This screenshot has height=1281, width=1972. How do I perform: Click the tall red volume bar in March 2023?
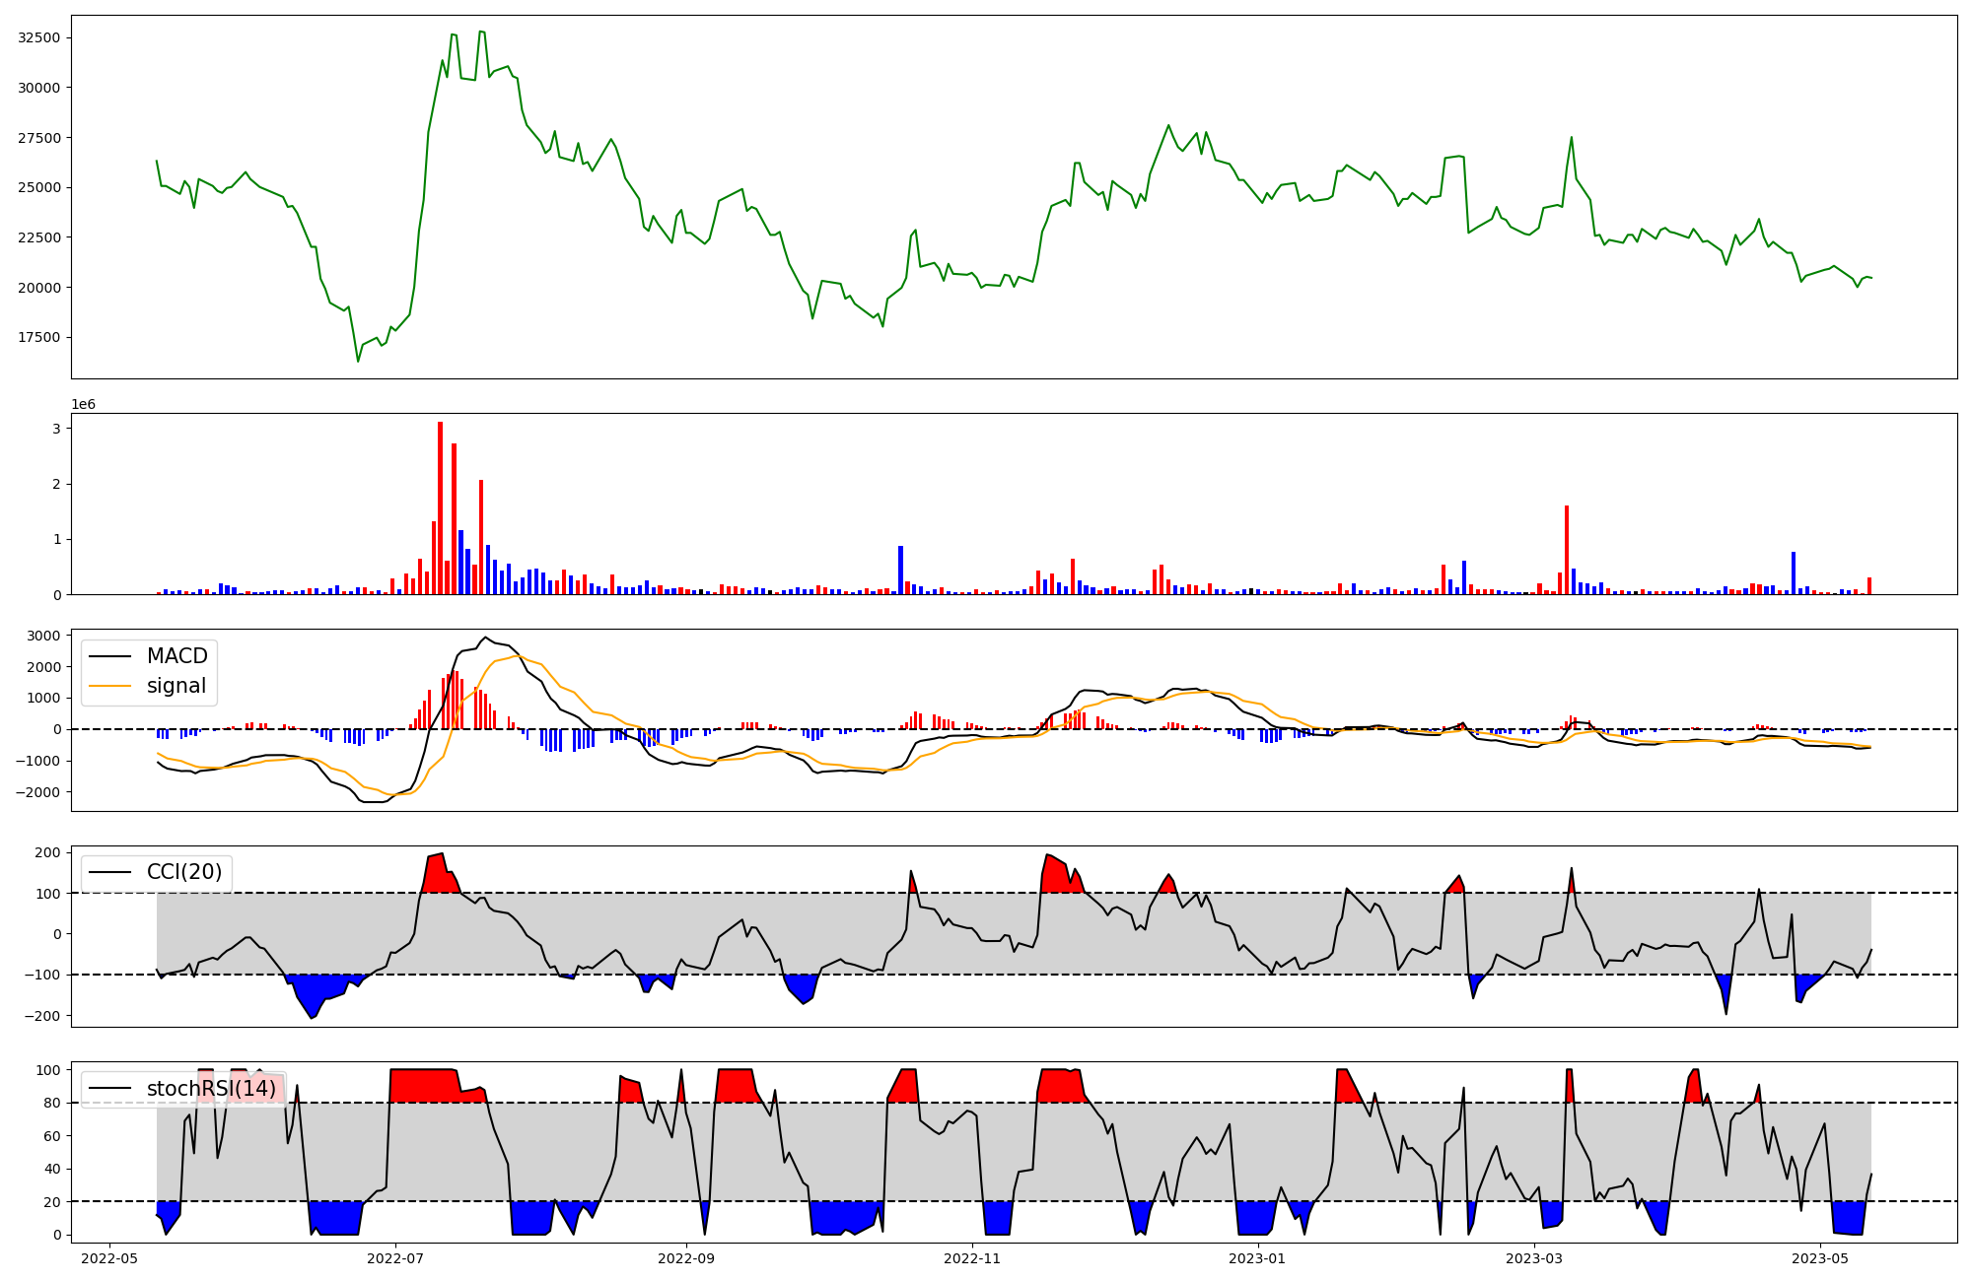coord(1567,552)
